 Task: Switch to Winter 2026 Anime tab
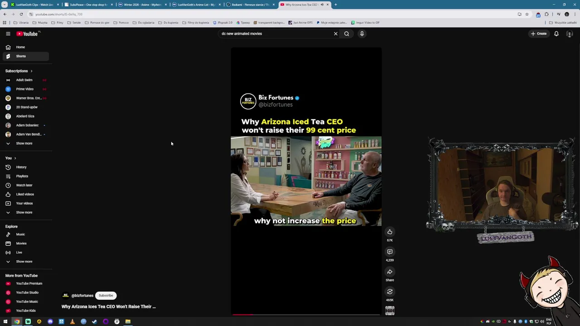(x=142, y=5)
